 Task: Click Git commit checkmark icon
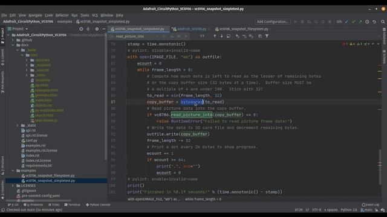pos(354,22)
